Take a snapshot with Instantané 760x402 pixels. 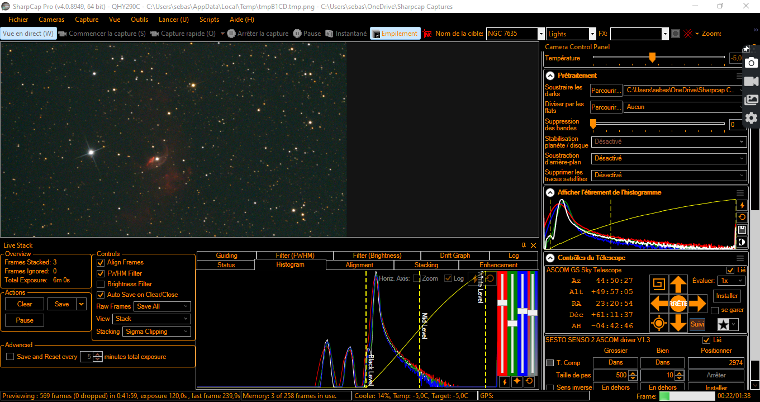(346, 34)
